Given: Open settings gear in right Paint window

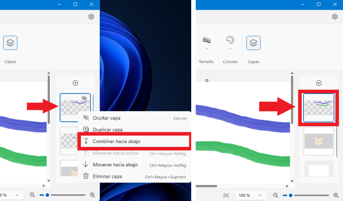Looking at the screenshot, I should (x=335, y=17).
